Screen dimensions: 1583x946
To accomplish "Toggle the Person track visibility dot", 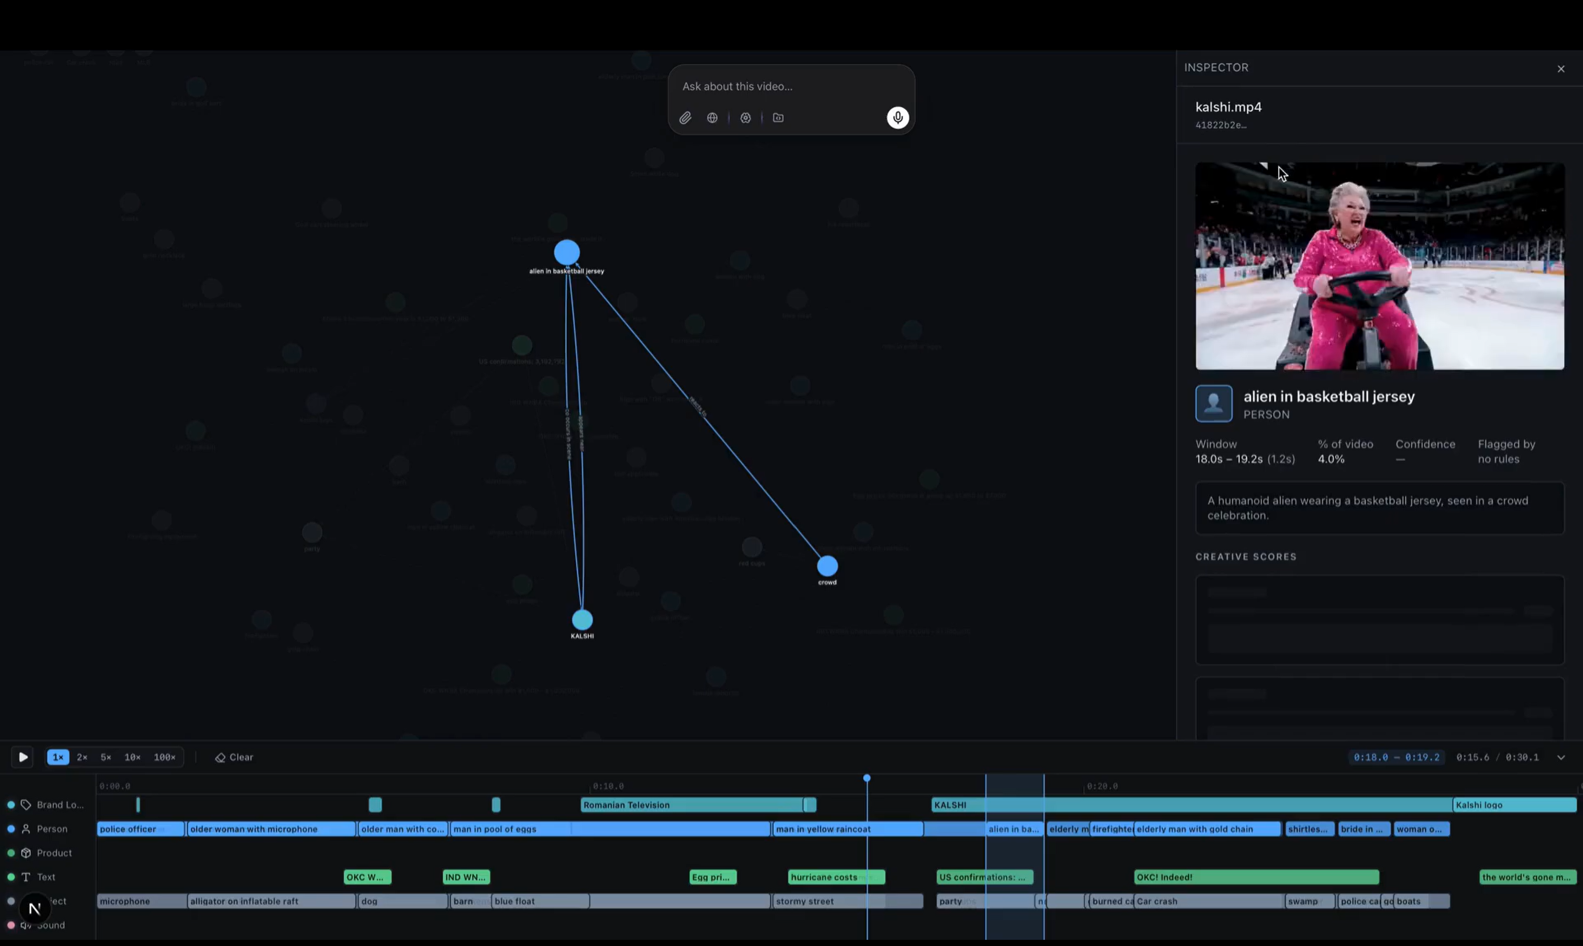I will 11,829.
